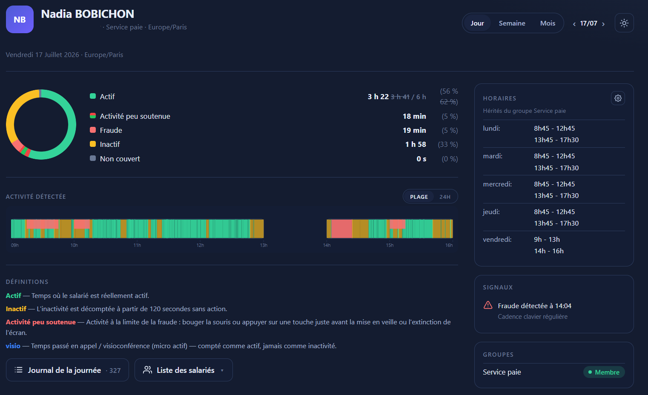Click the 14h red fraud timeline segment
Image resolution: width=648 pixels, height=395 pixels.
[x=341, y=229]
